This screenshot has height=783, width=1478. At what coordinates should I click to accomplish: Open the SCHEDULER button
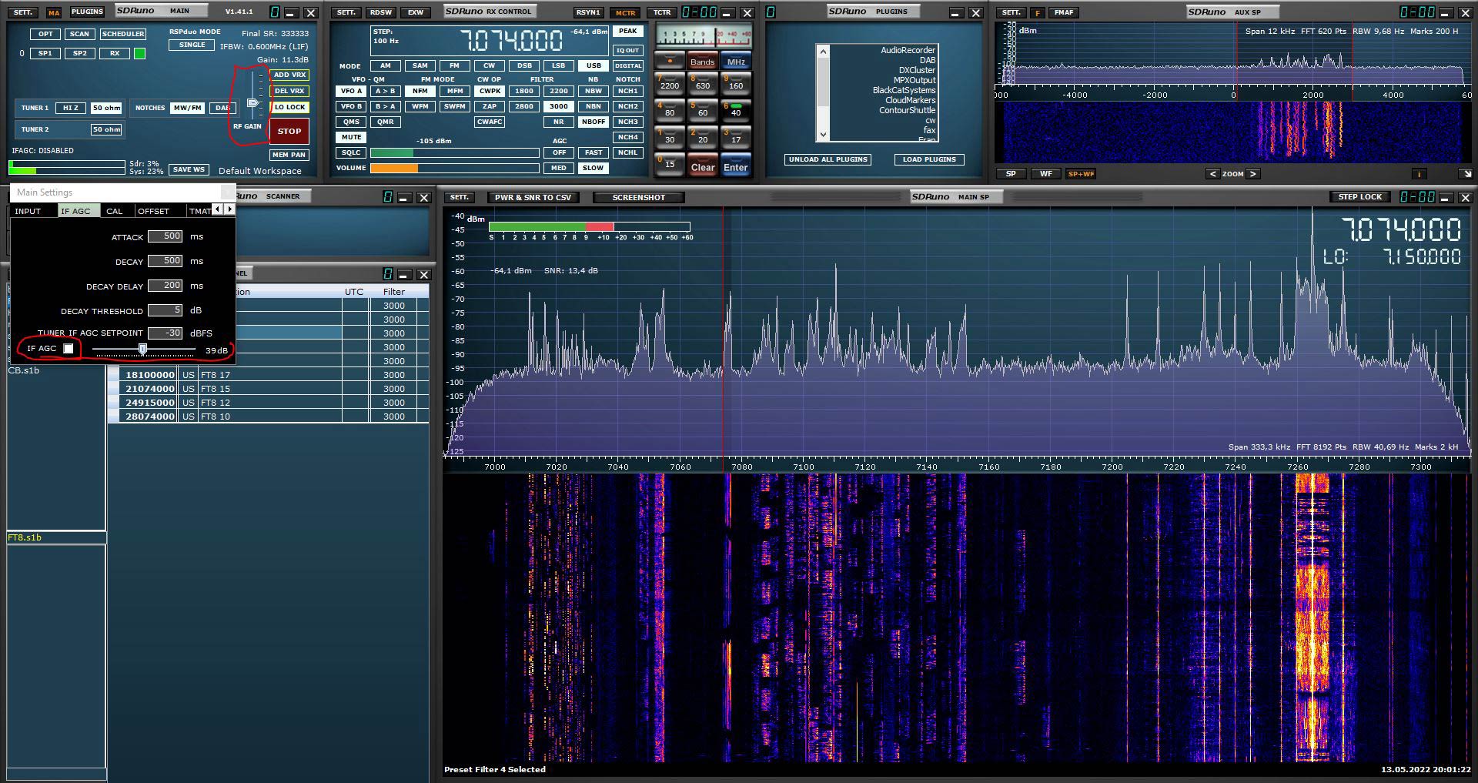point(123,34)
